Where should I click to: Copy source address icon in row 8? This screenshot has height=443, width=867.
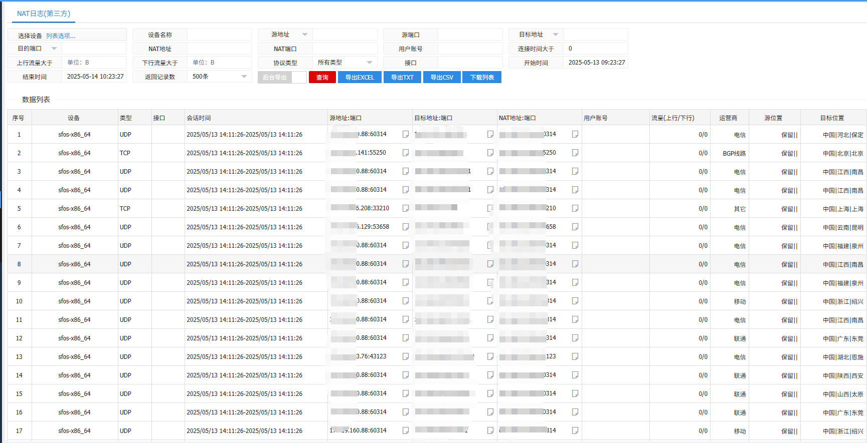406,264
